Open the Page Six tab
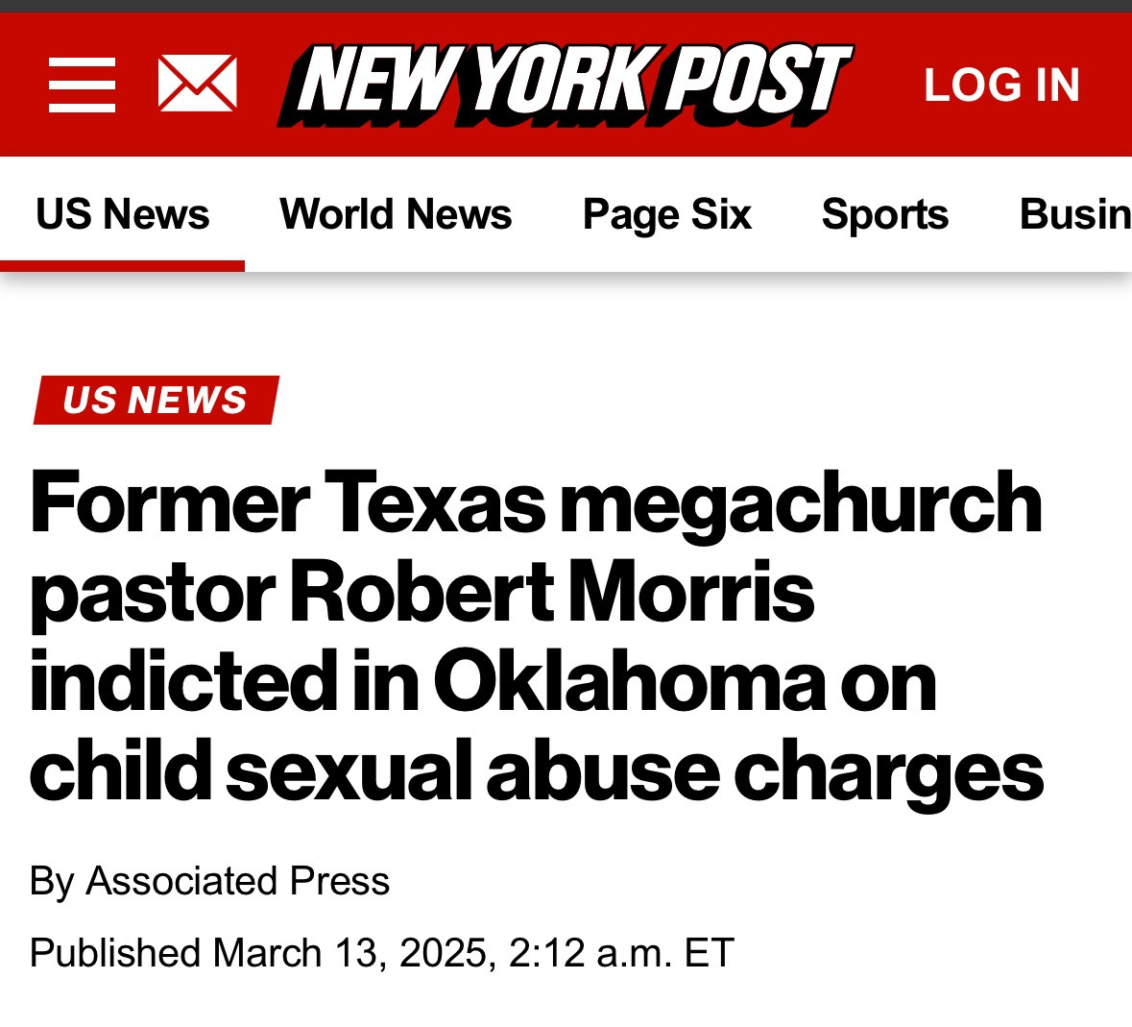The width and height of the screenshot is (1132, 1027). [x=666, y=213]
